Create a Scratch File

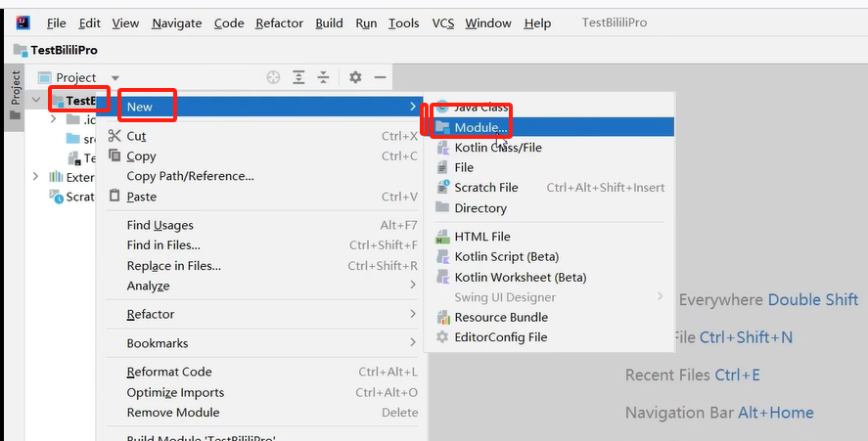tap(550, 188)
